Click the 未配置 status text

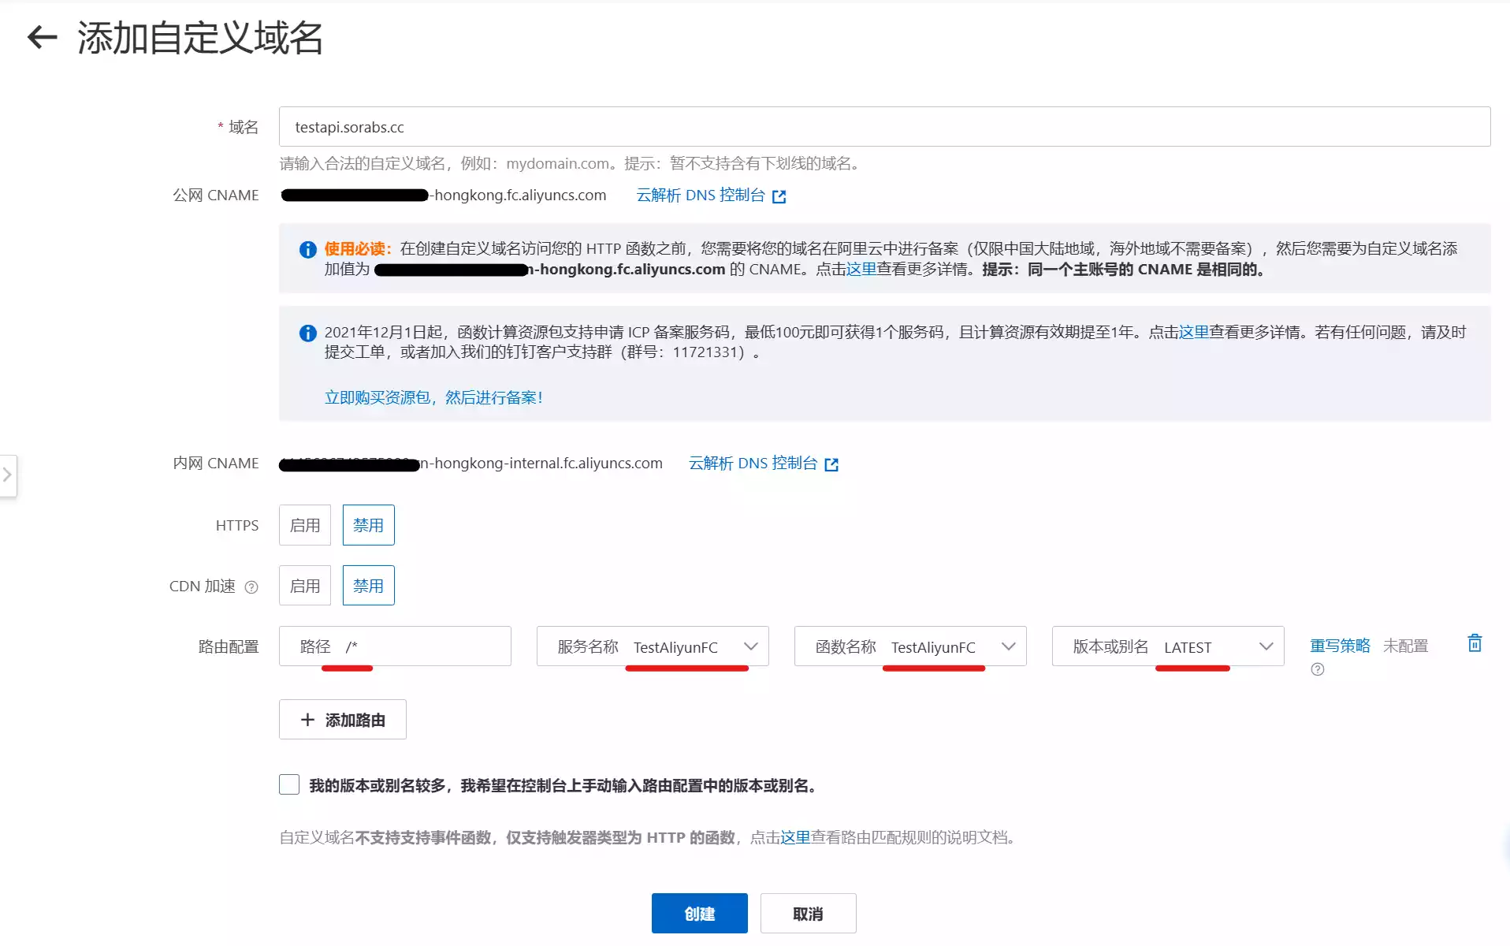tap(1405, 646)
